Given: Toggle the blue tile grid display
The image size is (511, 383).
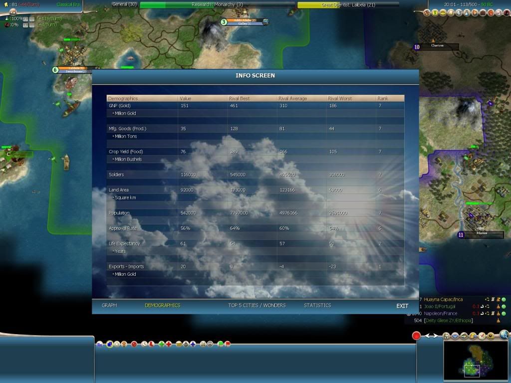Looking at the screenshot, I should pos(455,336).
